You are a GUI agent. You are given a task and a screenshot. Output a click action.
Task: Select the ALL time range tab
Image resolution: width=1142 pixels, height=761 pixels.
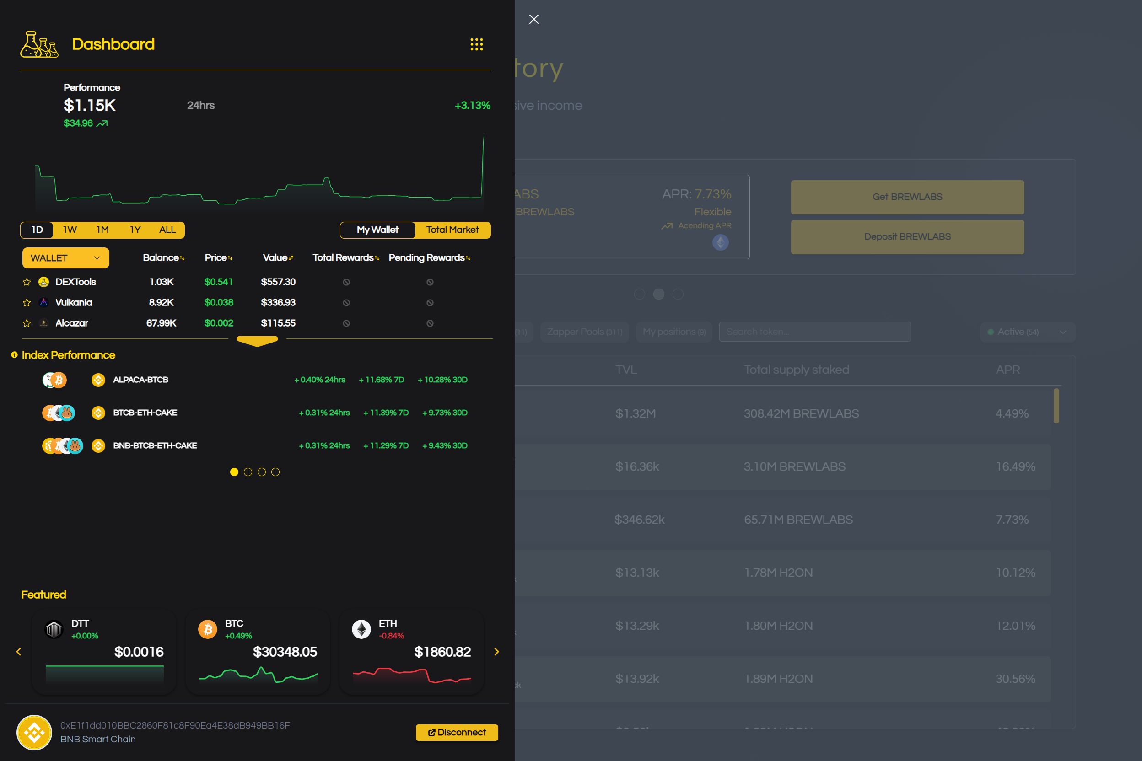pos(167,230)
